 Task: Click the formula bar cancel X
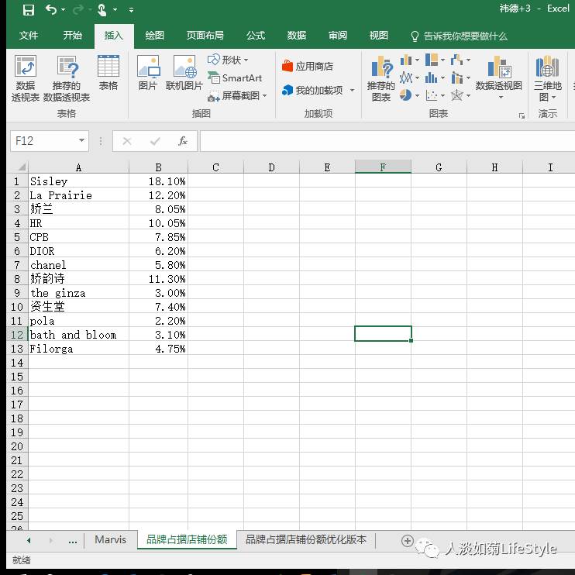coord(127,141)
